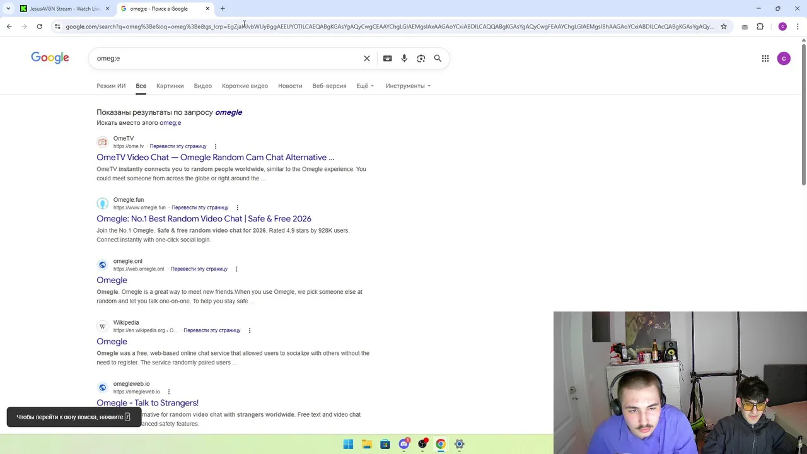Open Discord from taskbar
This screenshot has width=807, height=454.
404,445
